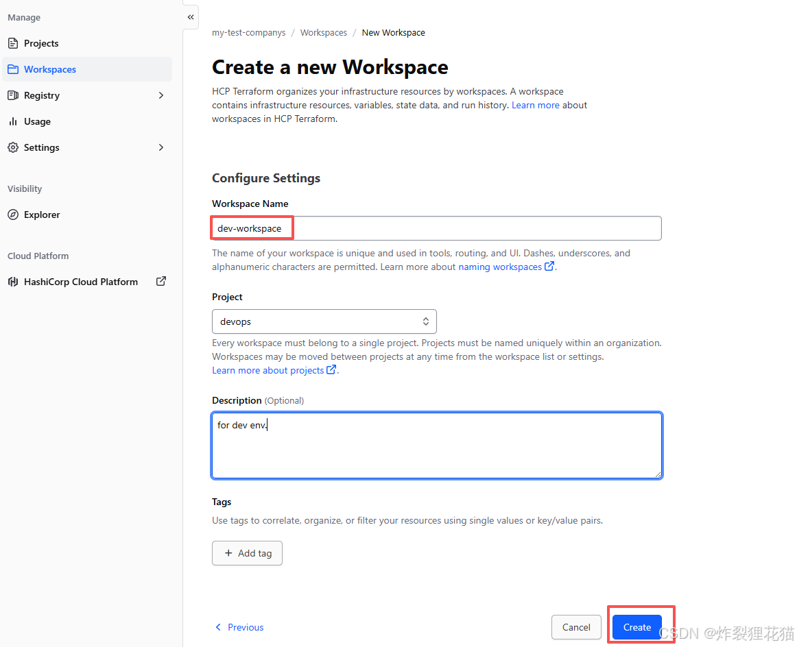This screenshot has height=647, width=797.
Task: Click the Project field label
Action: pos(227,297)
